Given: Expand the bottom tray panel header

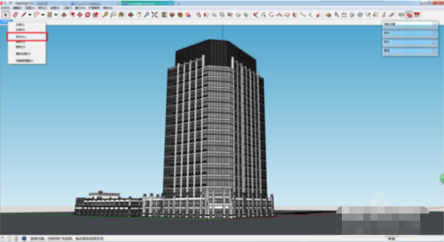Looking at the screenshot, I should 410,50.
